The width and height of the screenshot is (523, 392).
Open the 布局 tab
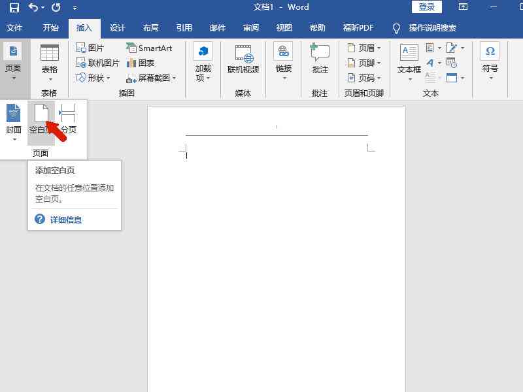[151, 27]
